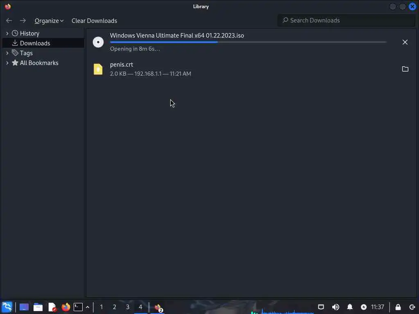The height and width of the screenshot is (314, 419).
Task: Go back with the left arrow button
Action: (x=9, y=20)
